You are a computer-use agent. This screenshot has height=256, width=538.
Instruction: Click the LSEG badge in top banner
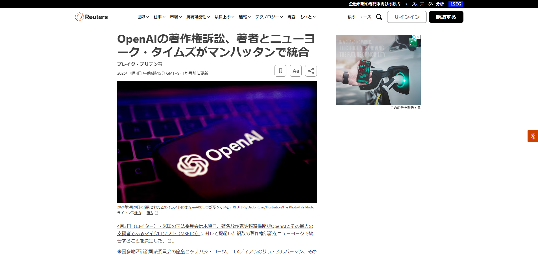456,4
